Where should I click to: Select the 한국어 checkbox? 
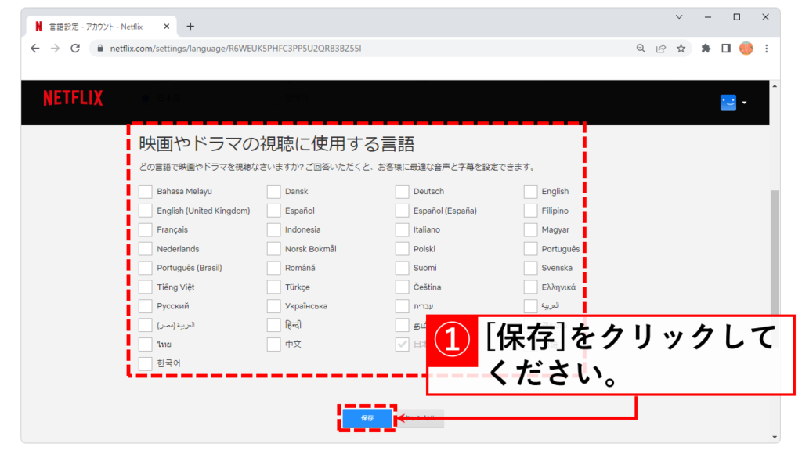(x=145, y=363)
